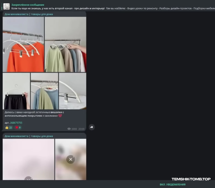Image resolution: width=215 pixels, height=188 pixels.
Task: Open channel name link above second post
Action: [x=29, y=136]
